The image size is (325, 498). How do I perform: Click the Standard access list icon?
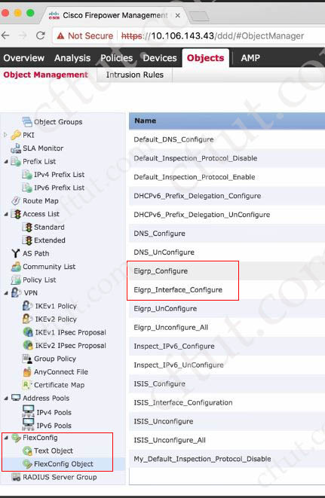coord(27,227)
